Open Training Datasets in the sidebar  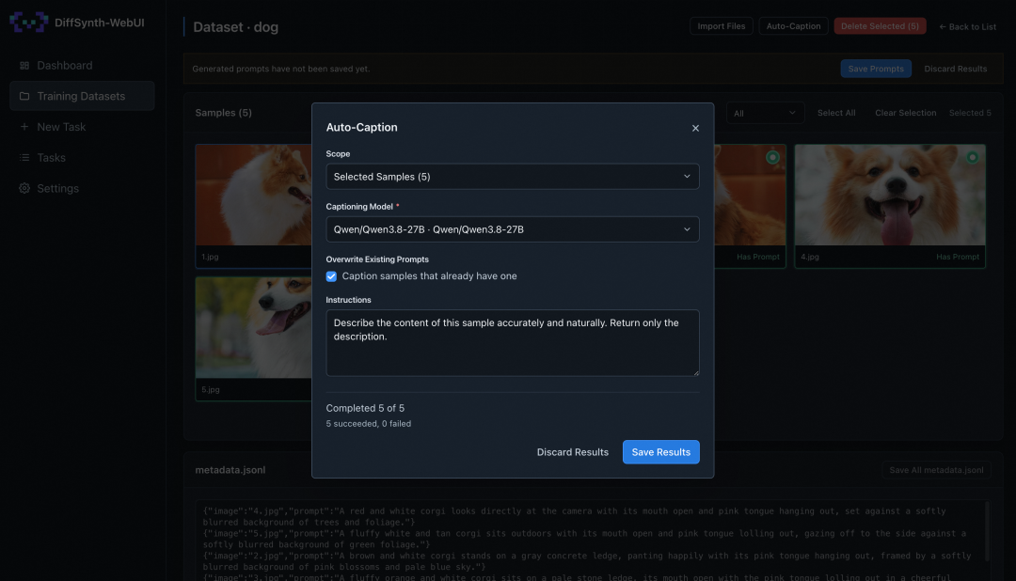pyautogui.click(x=82, y=96)
